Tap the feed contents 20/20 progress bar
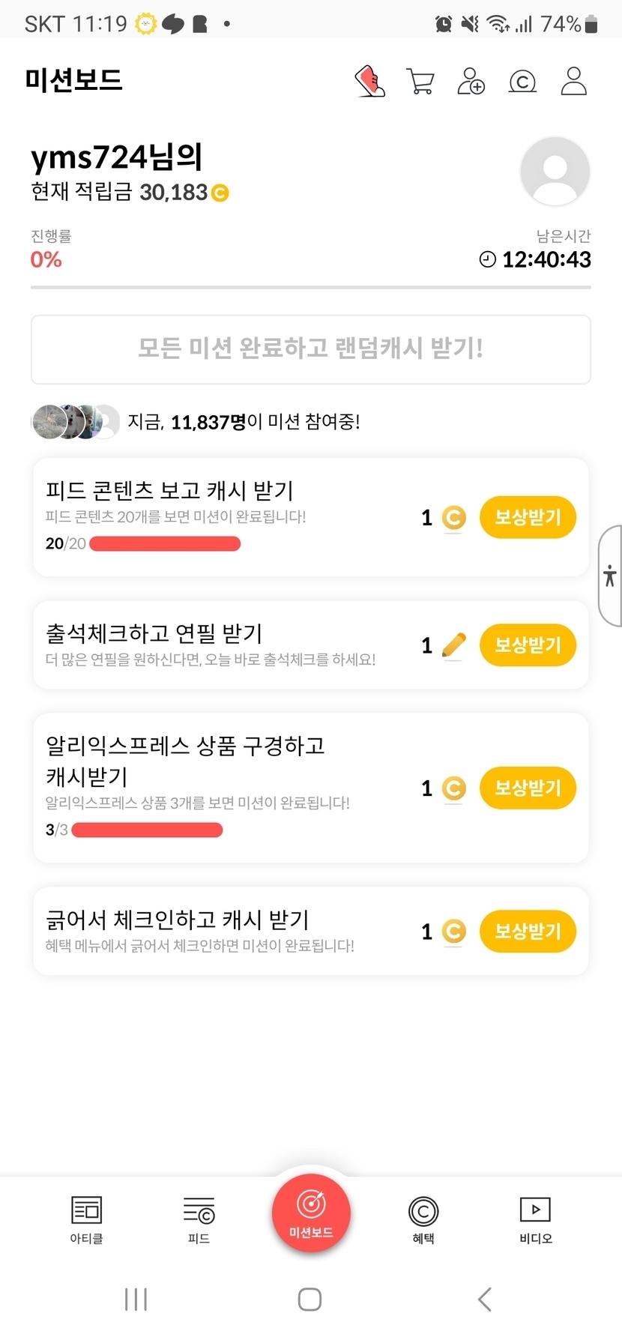The image size is (622, 1334). point(165,544)
